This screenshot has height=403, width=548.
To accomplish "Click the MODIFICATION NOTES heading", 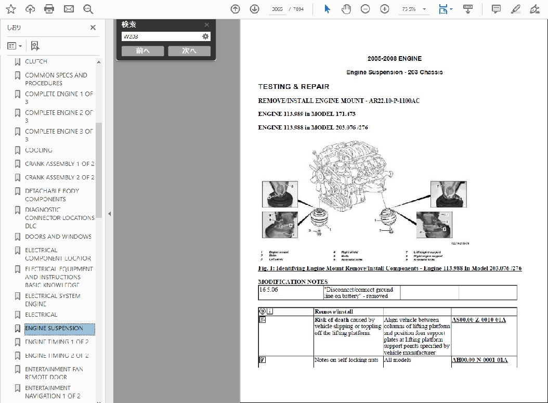I will coord(293,282).
